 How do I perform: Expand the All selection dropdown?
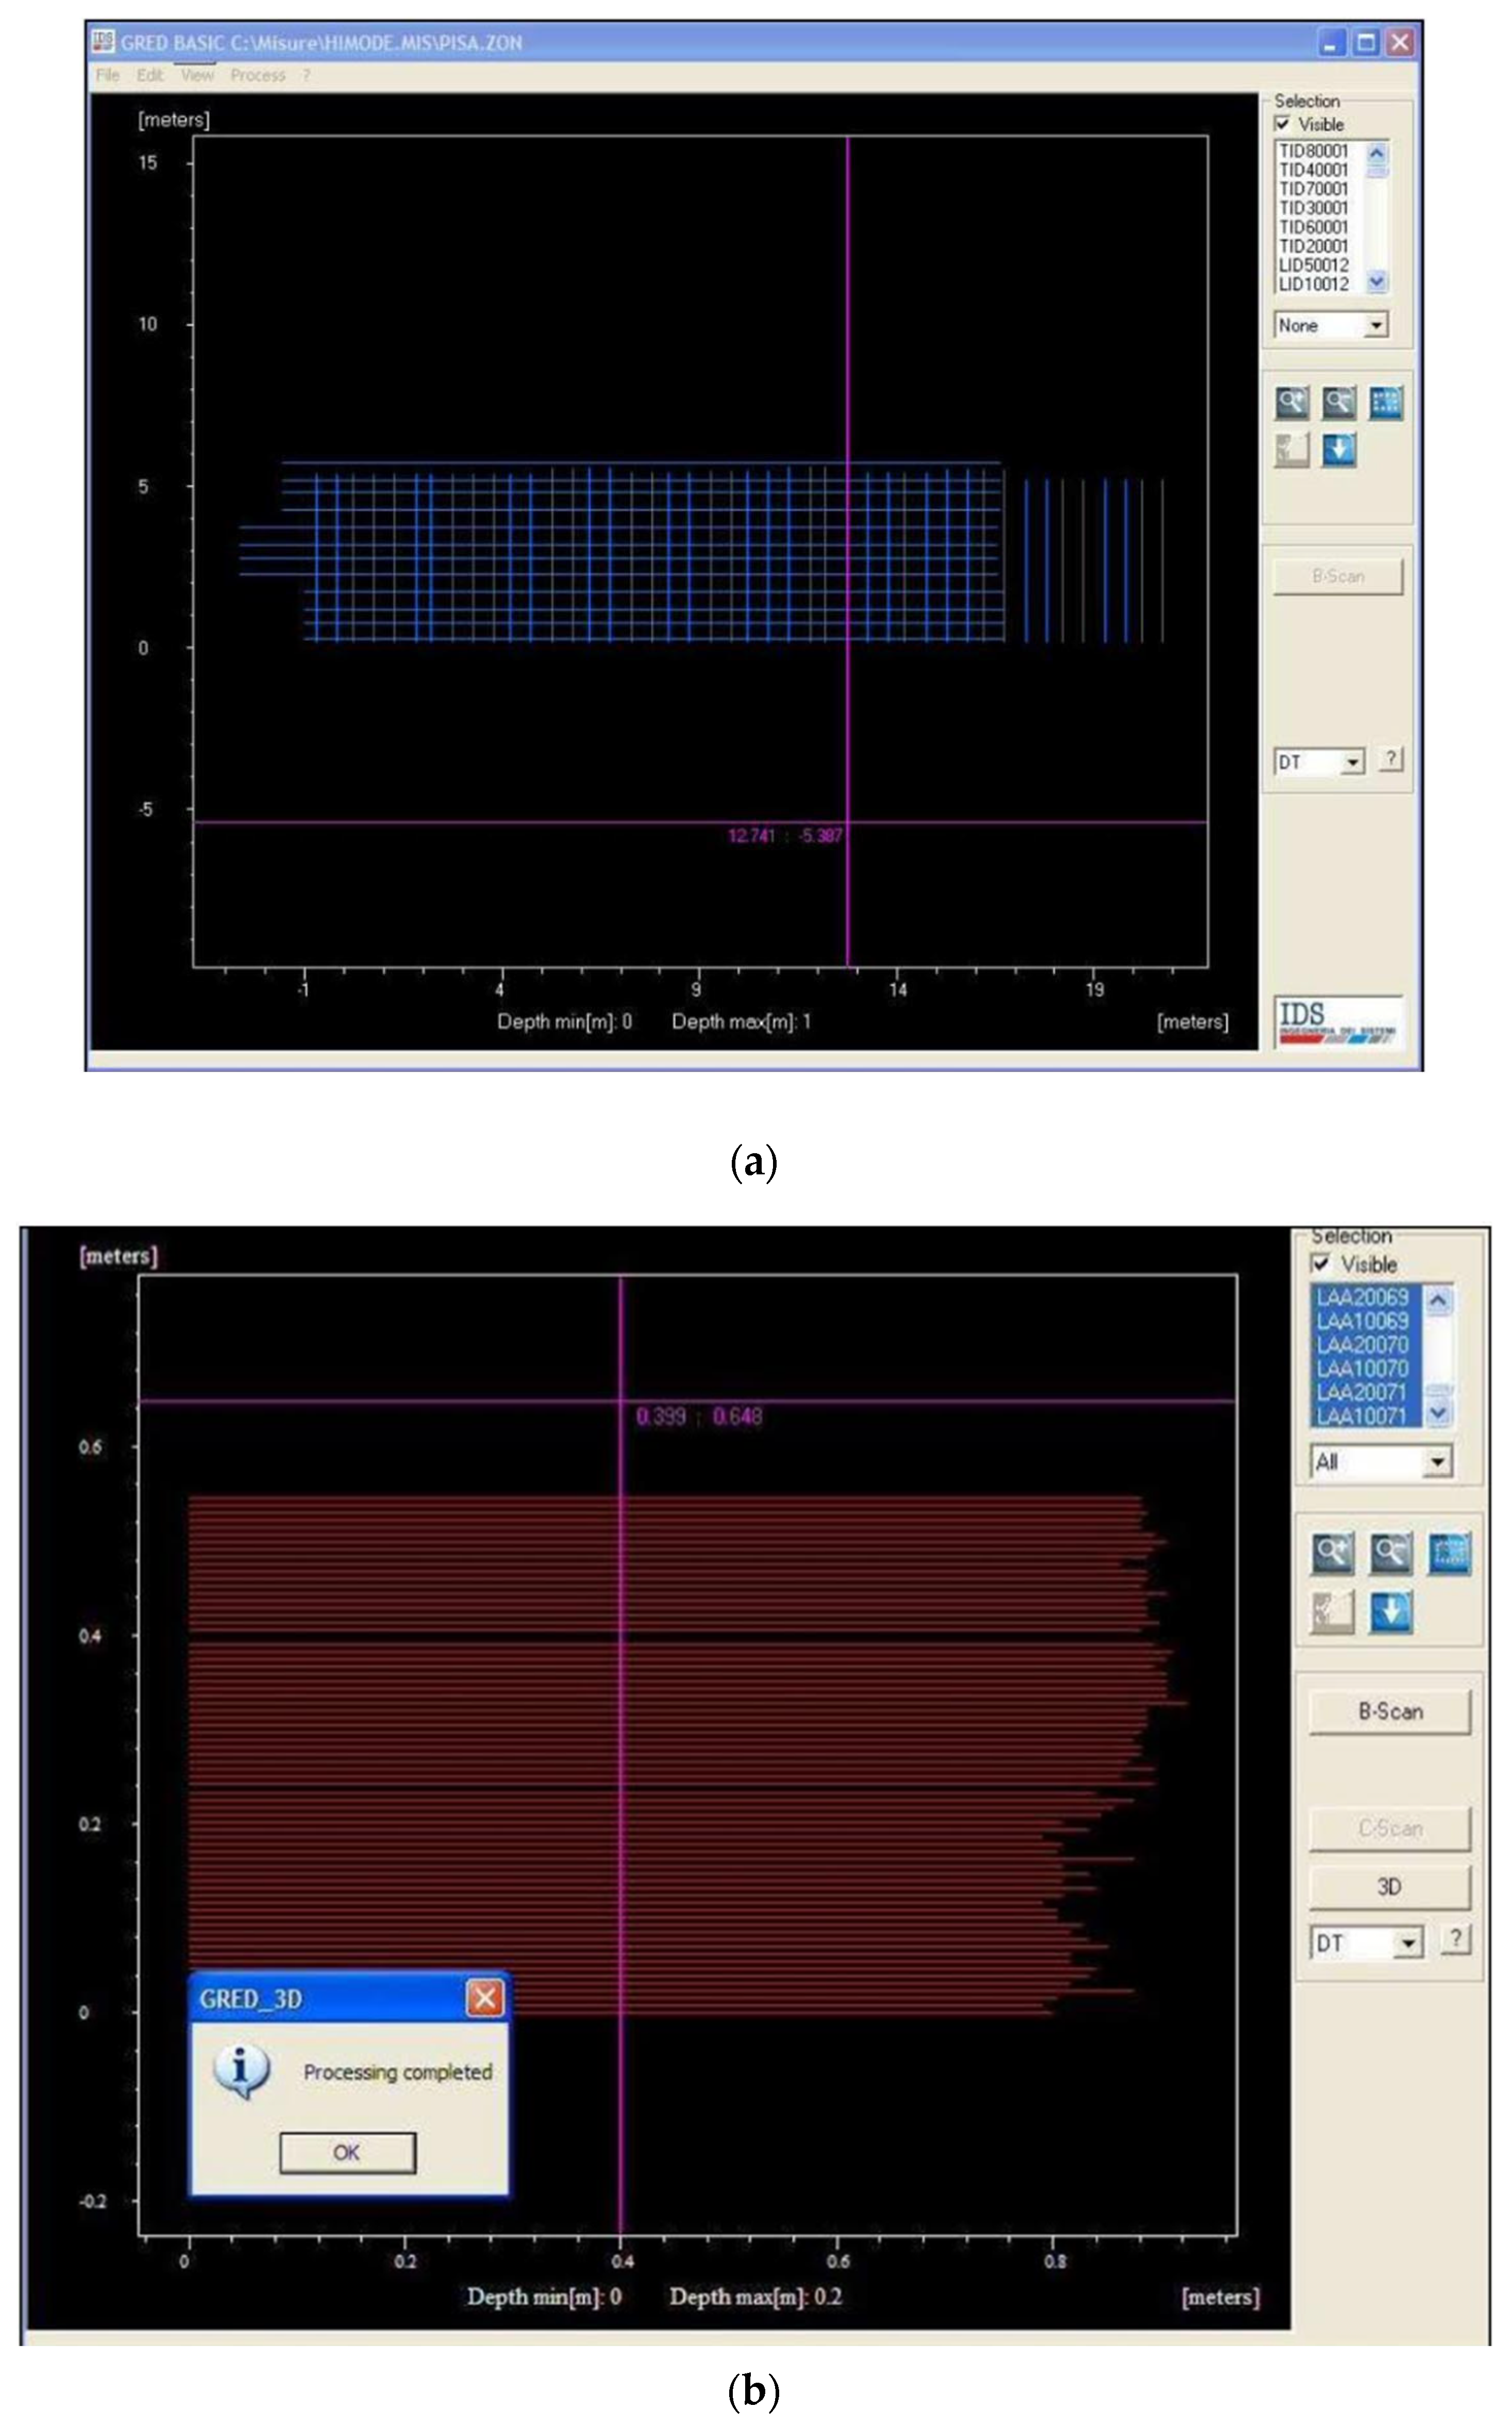tap(1437, 1461)
